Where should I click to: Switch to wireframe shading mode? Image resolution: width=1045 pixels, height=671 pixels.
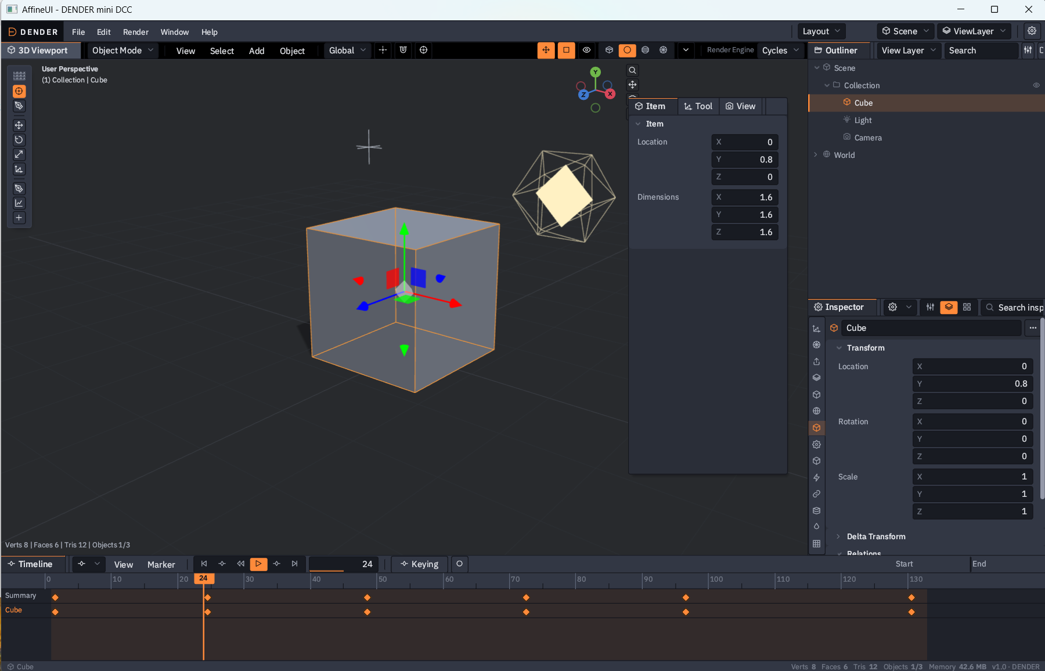[x=609, y=50]
